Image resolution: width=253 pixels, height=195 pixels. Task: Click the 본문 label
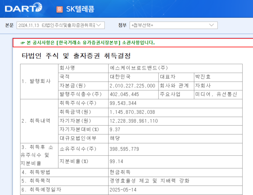(9, 25)
